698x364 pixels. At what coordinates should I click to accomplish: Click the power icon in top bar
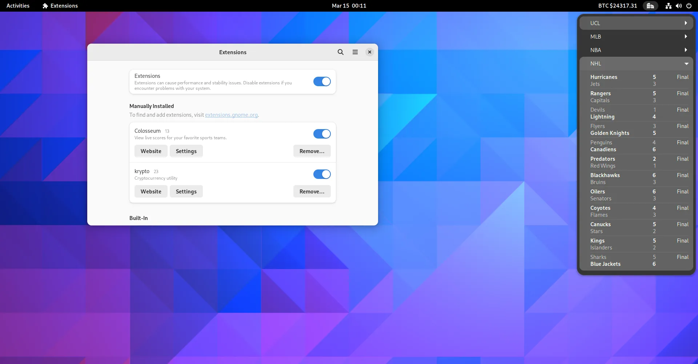pos(689,6)
